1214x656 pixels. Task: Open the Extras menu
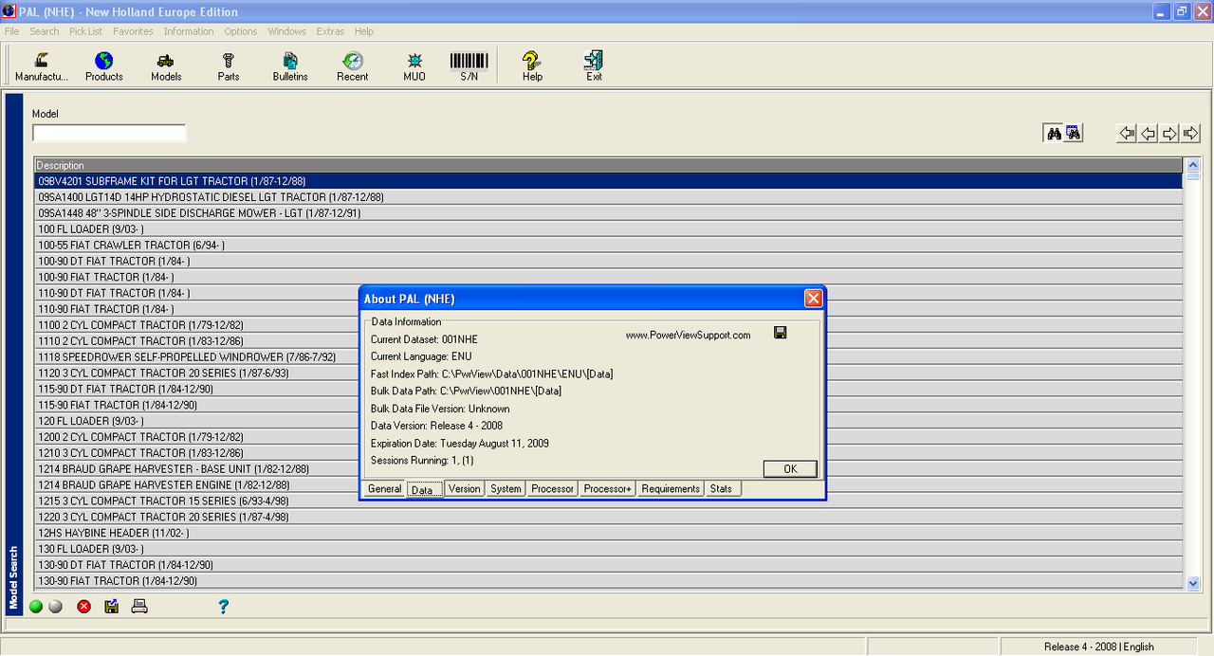click(330, 31)
